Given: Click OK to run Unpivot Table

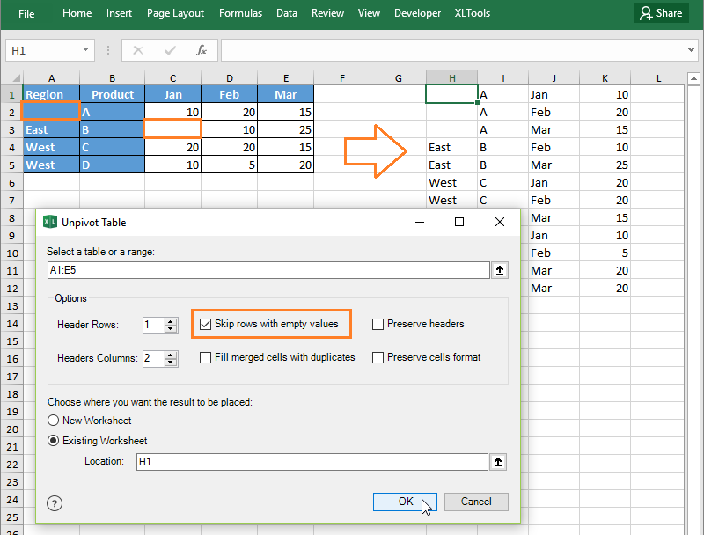Looking at the screenshot, I should click(405, 502).
